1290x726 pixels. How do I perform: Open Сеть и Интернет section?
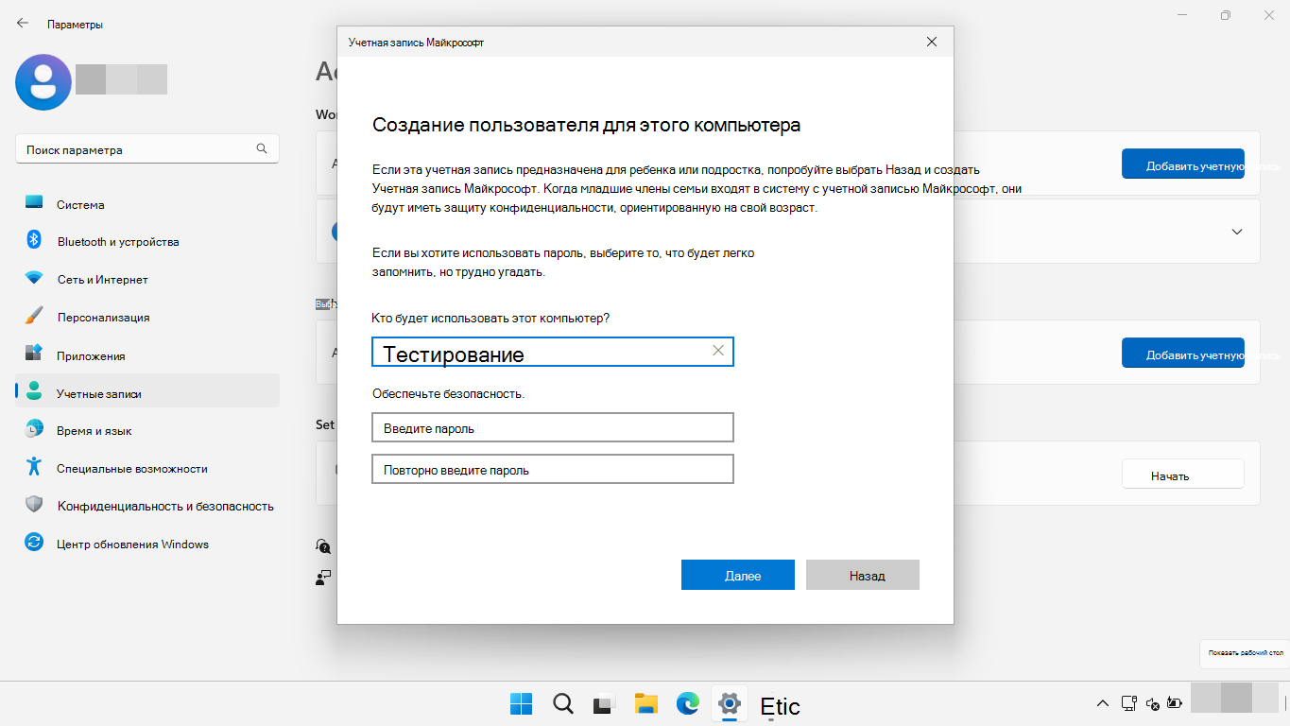click(147, 279)
